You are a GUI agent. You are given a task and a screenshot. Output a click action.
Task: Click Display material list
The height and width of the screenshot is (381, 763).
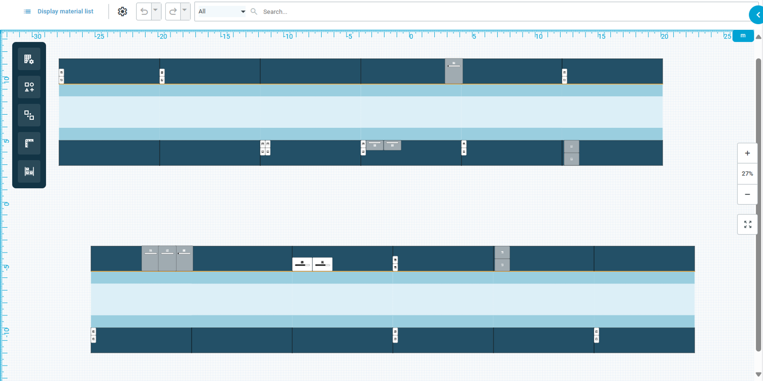(59, 12)
